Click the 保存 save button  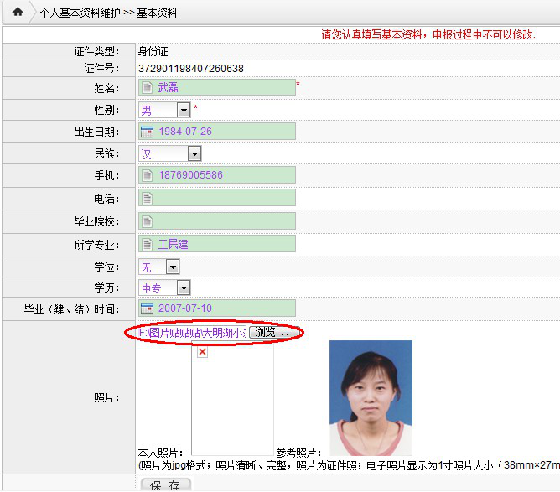click(166, 484)
